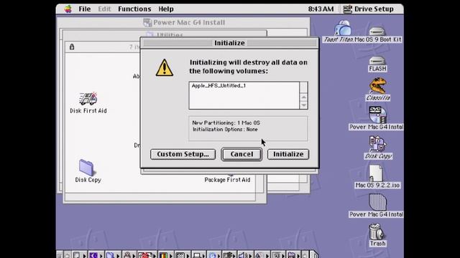Select the Mac OS 9.2.2.iso file icon
Screen dimensions: 460x258
tap(376, 173)
